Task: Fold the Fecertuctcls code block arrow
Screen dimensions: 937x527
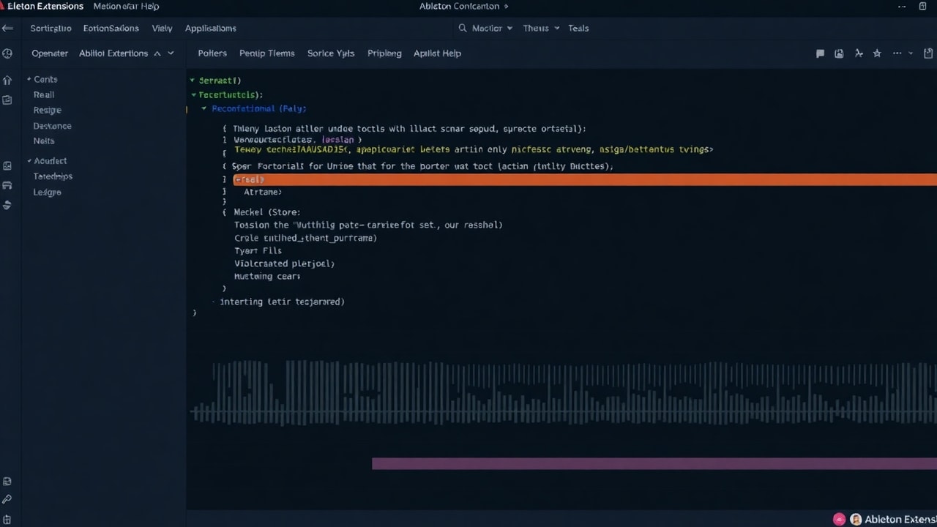Action: pos(193,94)
